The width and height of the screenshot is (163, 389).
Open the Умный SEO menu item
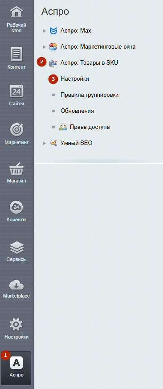click(76, 143)
